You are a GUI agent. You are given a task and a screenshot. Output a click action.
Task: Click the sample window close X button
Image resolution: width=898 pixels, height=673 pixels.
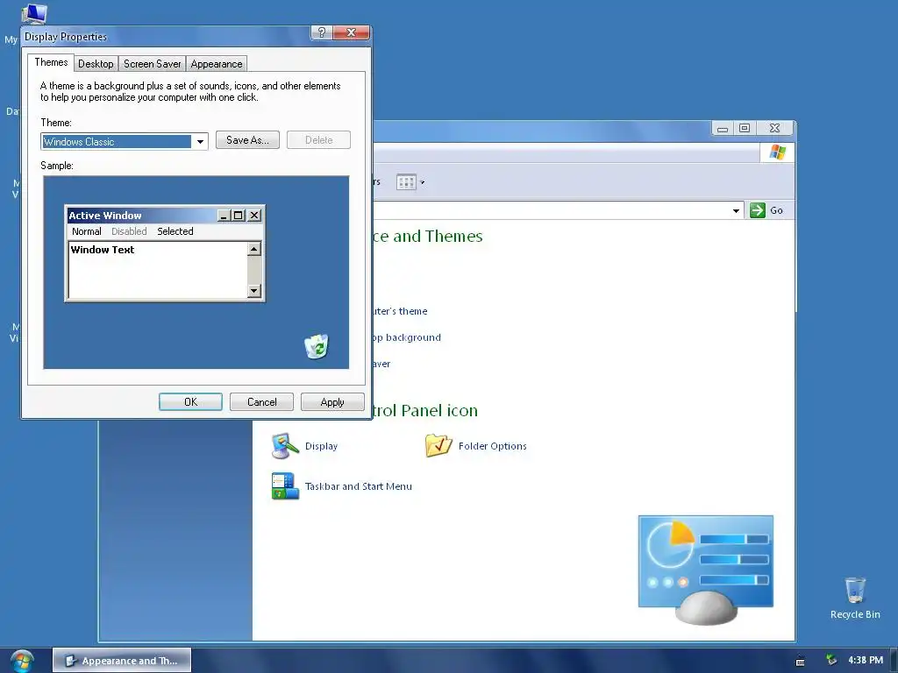tap(254, 216)
